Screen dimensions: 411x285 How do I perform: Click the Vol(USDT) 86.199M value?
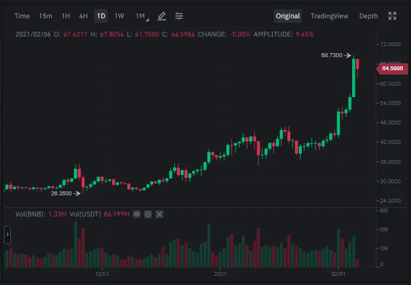117,214
